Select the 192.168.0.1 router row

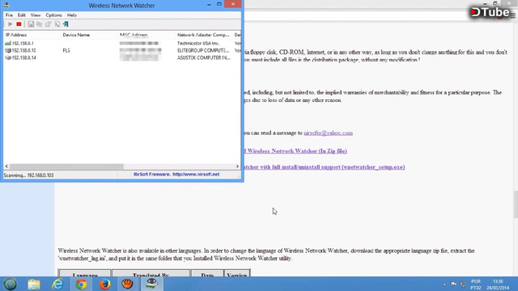(x=122, y=43)
